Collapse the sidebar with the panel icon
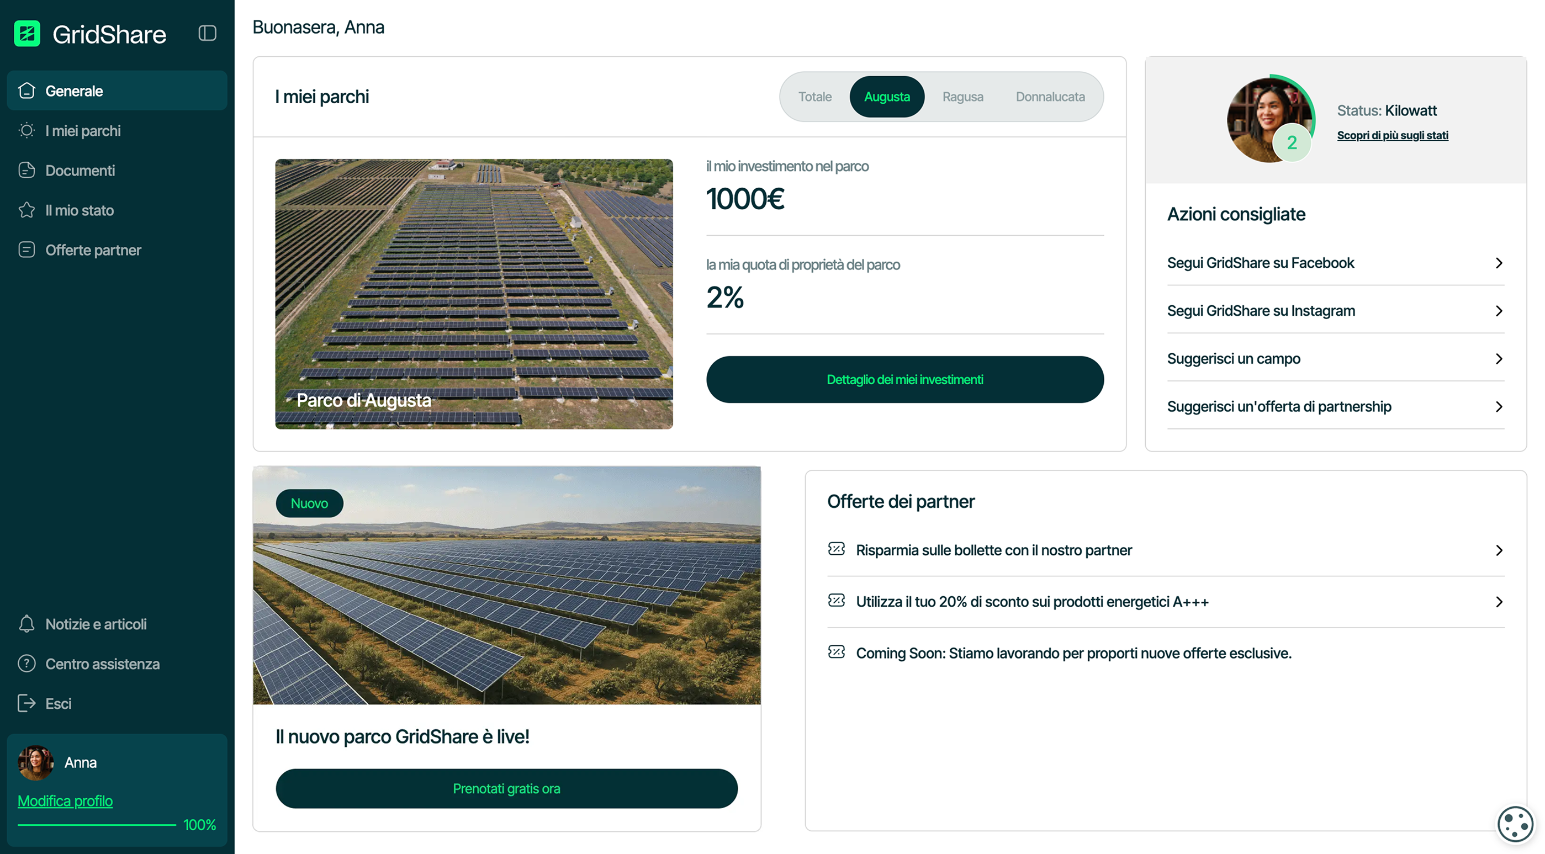The image size is (1545, 854). click(x=207, y=33)
